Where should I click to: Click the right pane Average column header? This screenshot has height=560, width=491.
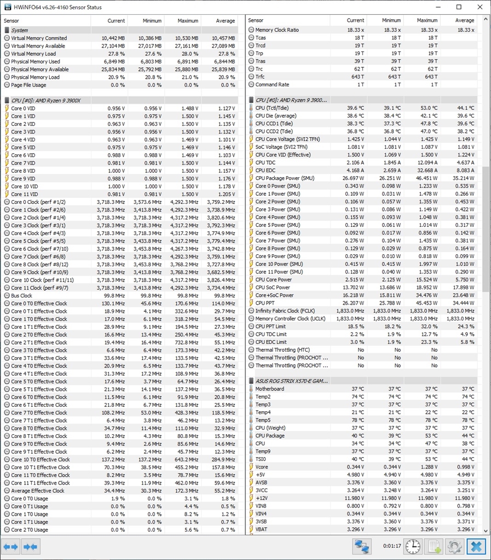tap(459, 20)
